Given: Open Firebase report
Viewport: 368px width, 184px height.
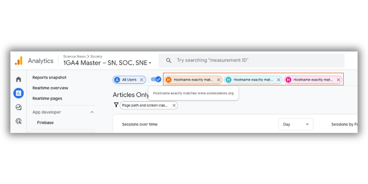Looking at the screenshot, I should 45,123.
